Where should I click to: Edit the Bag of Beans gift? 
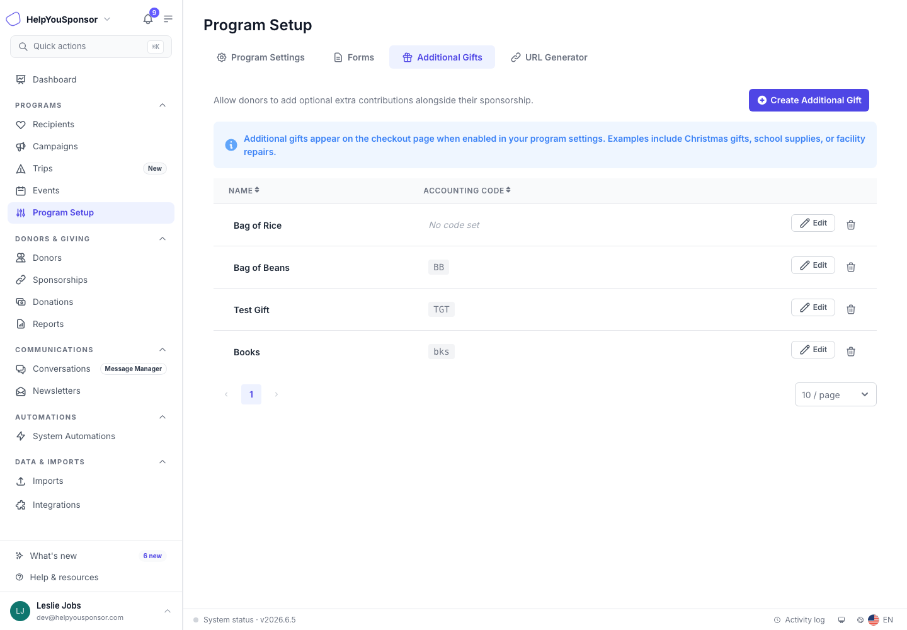pos(813,265)
